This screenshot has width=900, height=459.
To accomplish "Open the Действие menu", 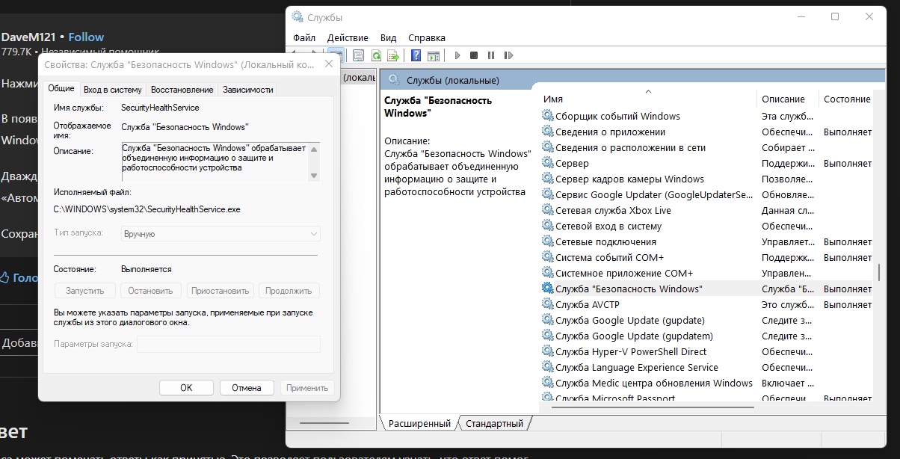I will point(348,37).
